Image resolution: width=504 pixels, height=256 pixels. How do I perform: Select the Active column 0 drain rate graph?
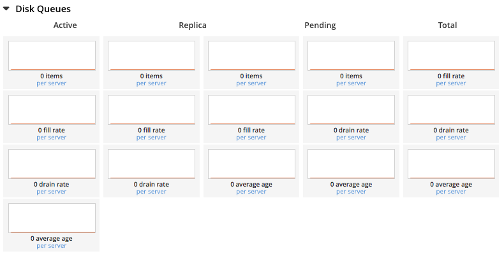click(52, 164)
